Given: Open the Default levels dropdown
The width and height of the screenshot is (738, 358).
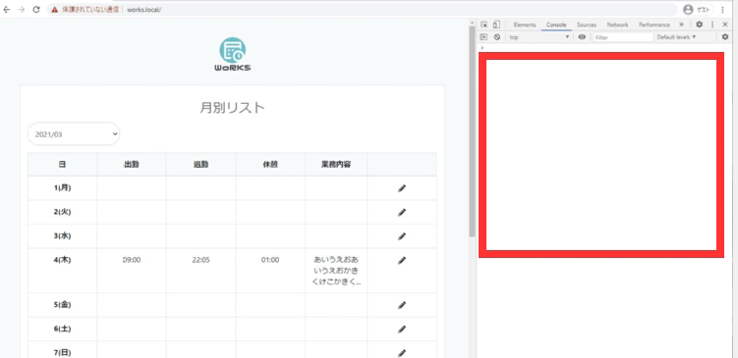Looking at the screenshot, I should 676,37.
